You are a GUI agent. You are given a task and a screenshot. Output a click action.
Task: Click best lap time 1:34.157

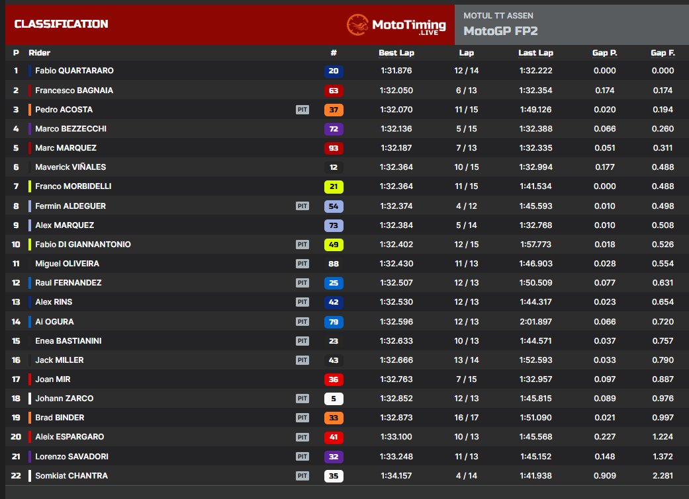396,476
